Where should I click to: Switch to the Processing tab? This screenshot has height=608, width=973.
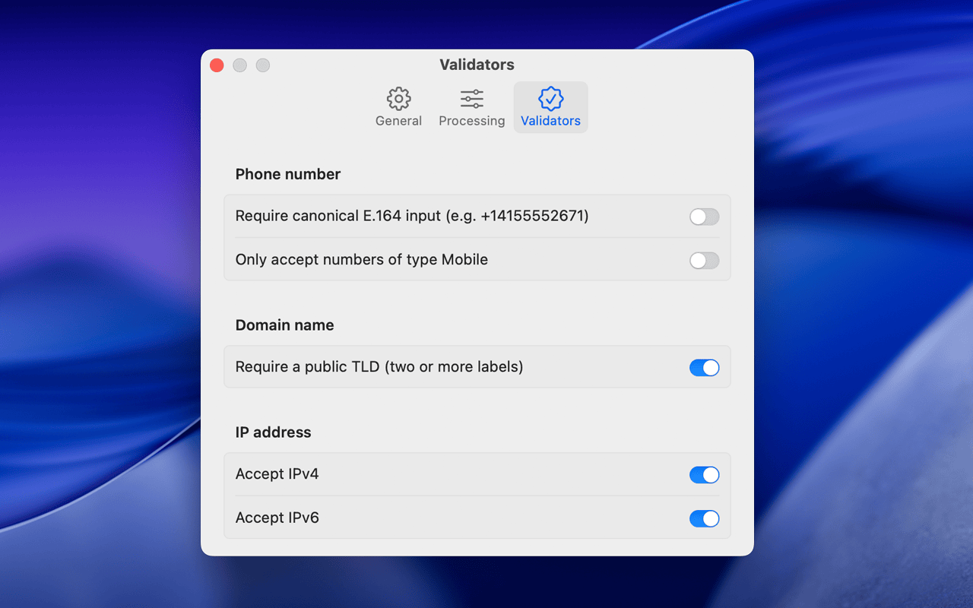(x=472, y=107)
